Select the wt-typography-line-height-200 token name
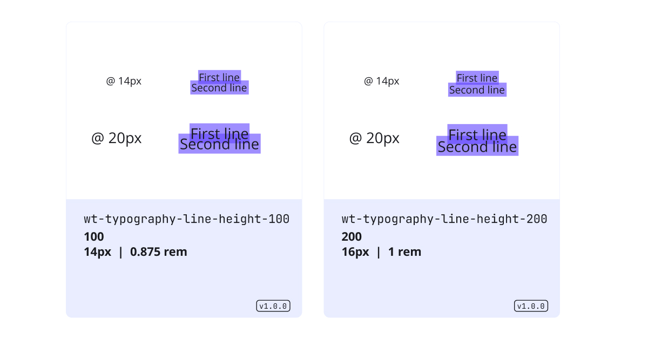The height and width of the screenshot is (340, 648). pos(444,219)
